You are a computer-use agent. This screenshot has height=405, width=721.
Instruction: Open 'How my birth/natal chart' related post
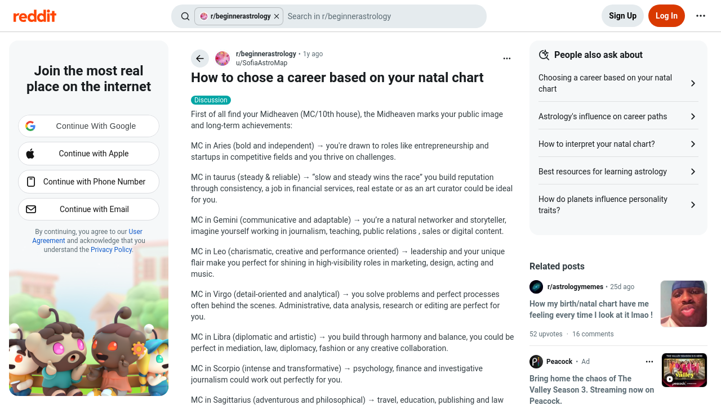coord(591,309)
